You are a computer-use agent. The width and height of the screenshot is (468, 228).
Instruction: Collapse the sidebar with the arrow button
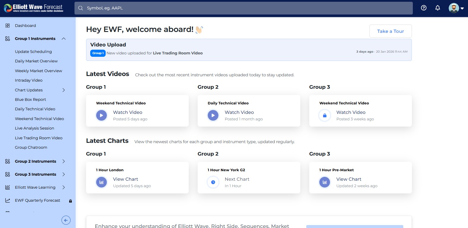coord(66,220)
